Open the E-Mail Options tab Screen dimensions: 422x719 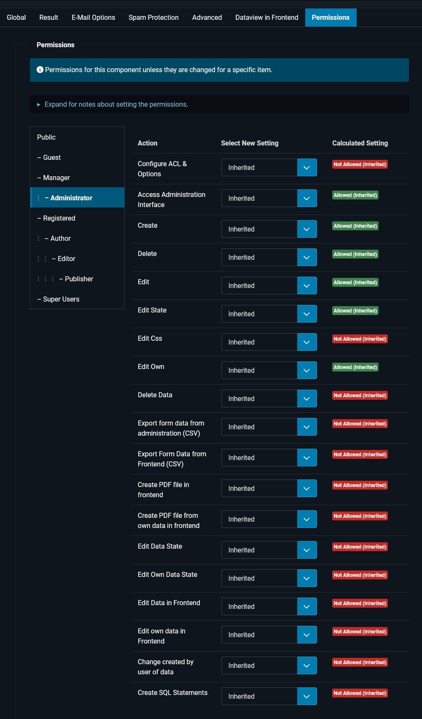93,17
